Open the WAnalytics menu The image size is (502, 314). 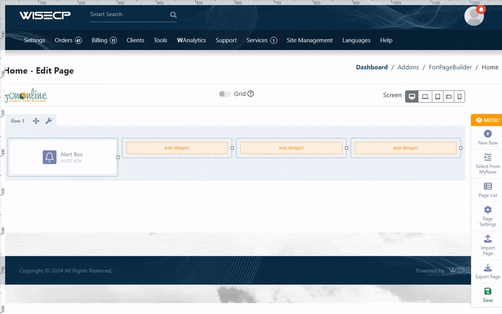coord(191,40)
